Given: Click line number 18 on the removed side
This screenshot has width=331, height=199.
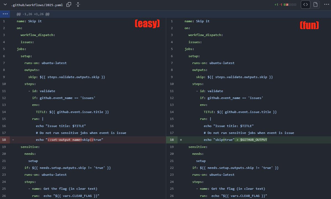Looking at the screenshot, I should click(4, 140).
